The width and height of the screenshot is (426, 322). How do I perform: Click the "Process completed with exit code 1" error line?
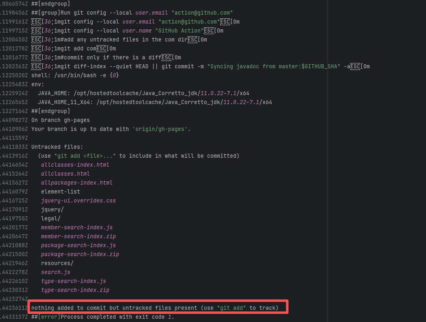point(103,317)
